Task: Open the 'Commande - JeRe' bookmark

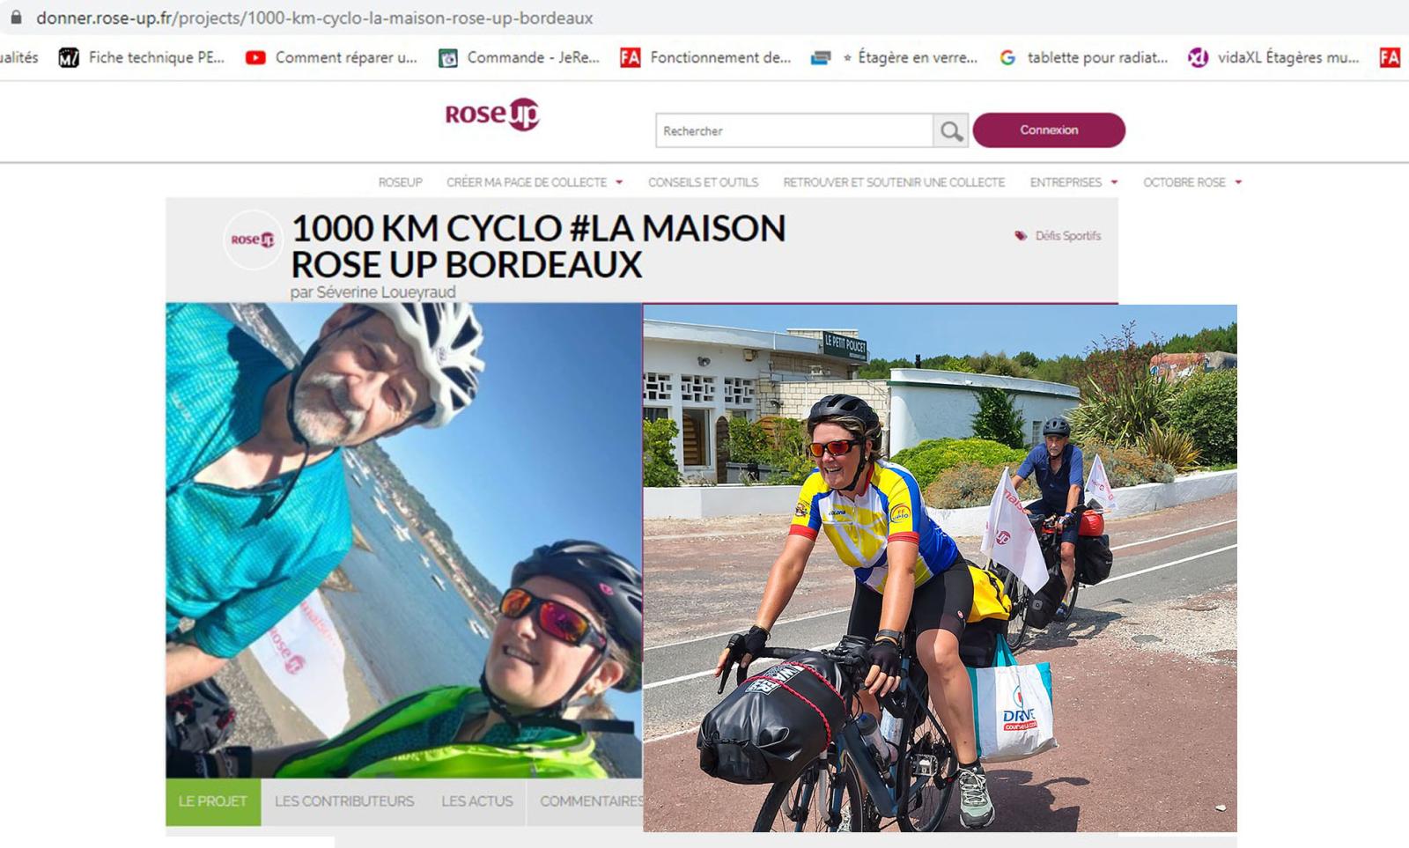Action: coord(520,57)
